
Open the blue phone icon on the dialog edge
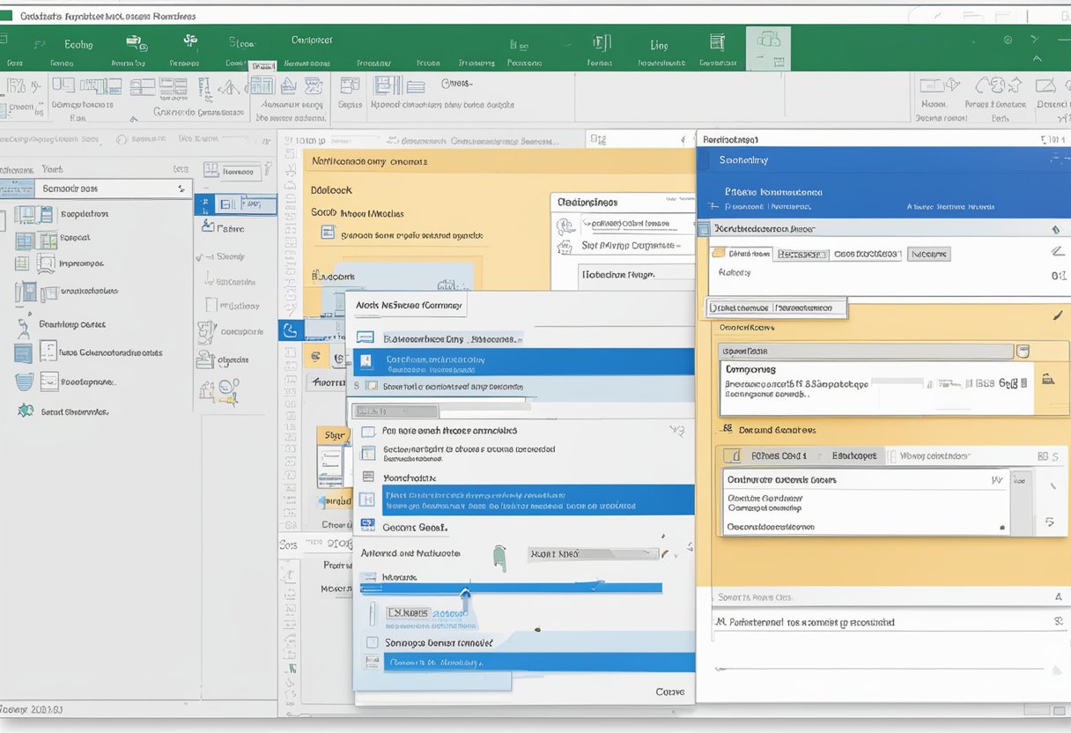pos(292,332)
